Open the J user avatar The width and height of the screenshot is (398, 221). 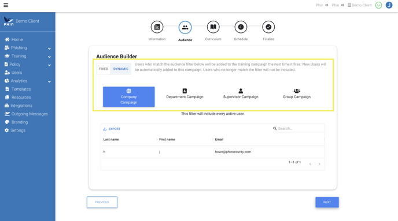pyautogui.click(x=389, y=5)
